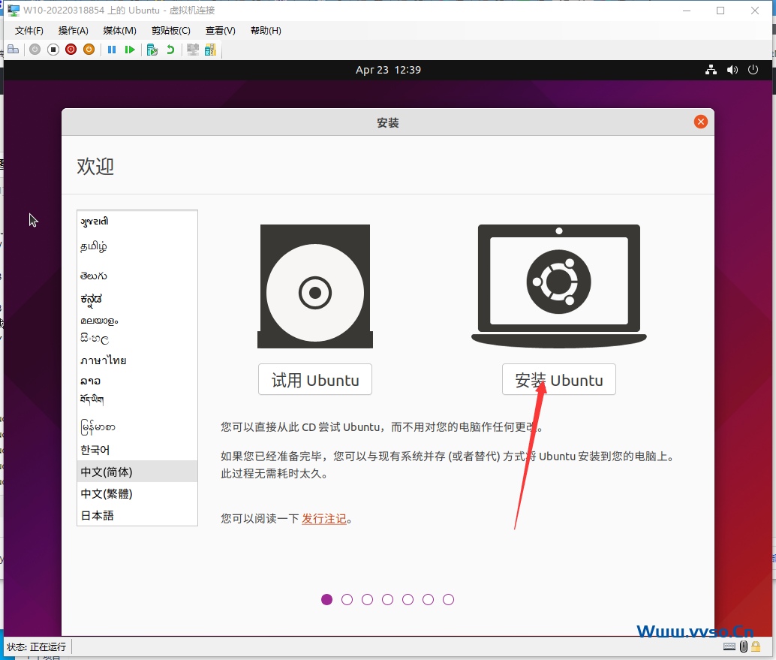Image resolution: width=776 pixels, height=660 pixels.
Task: Open the 查看(V) menu
Action: [219, 31]
